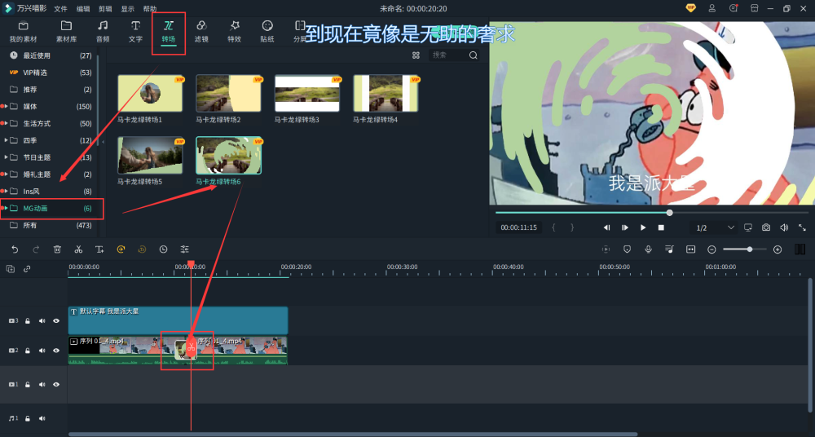Mute video track 3
Image resolution: width=815 pixels, height=437 pixels.
click(x=42, y=321)
